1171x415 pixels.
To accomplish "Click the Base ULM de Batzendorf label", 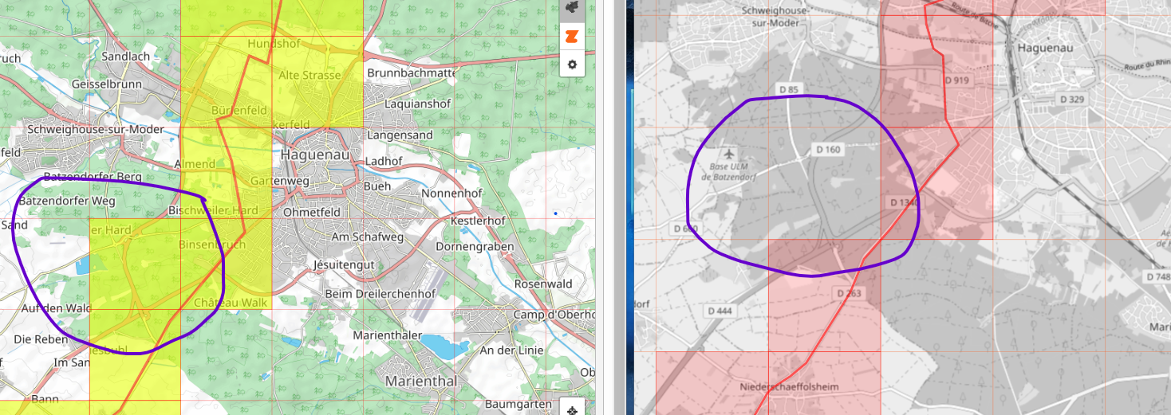I will pyautogui.click(x=728, y=172).
